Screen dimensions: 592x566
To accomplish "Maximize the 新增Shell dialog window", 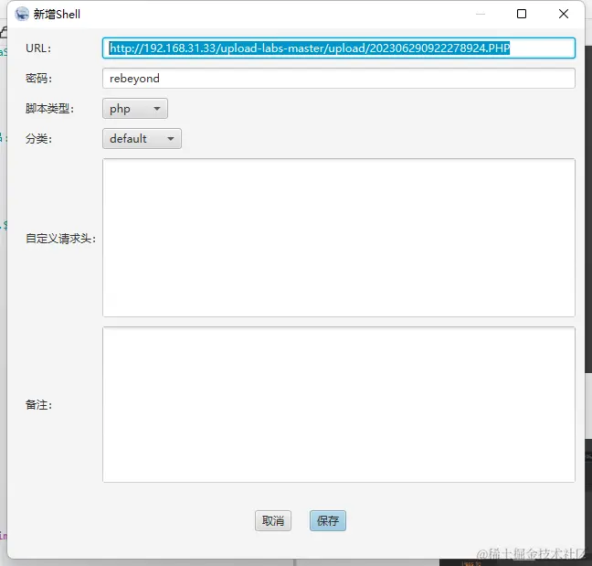I will pyautogui.click(x=522, y=14).
